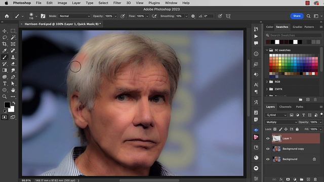Screen dimensions: 324x182
Task: Enable airbrush-style build-up effects
Action: click(x=154, y=16)
